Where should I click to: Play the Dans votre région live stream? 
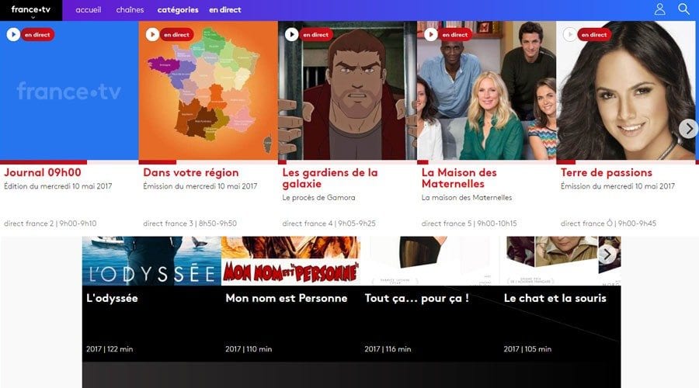152,34
